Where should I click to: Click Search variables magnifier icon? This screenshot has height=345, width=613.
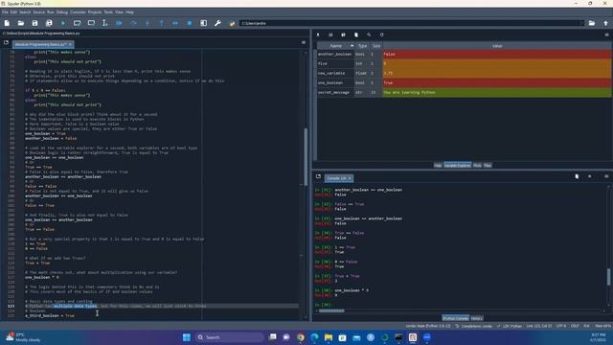[x=369, y=34]
